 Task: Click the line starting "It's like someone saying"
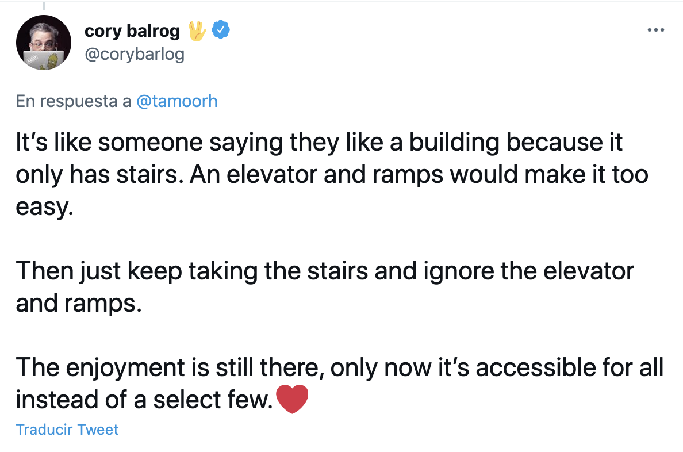coord(319,142)
